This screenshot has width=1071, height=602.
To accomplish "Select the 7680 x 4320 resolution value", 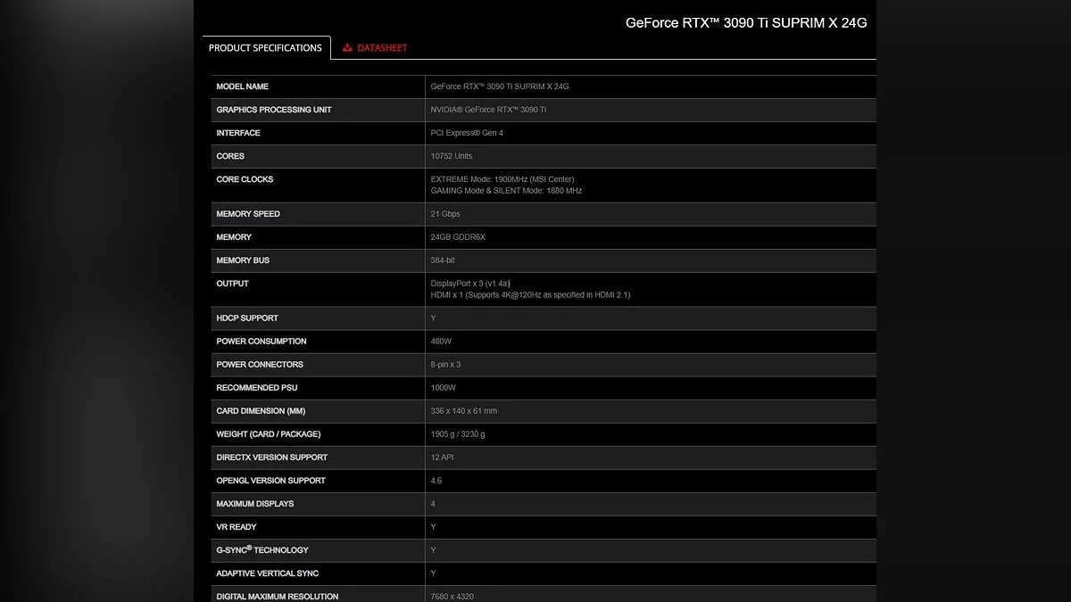I will tap(452, 596).
